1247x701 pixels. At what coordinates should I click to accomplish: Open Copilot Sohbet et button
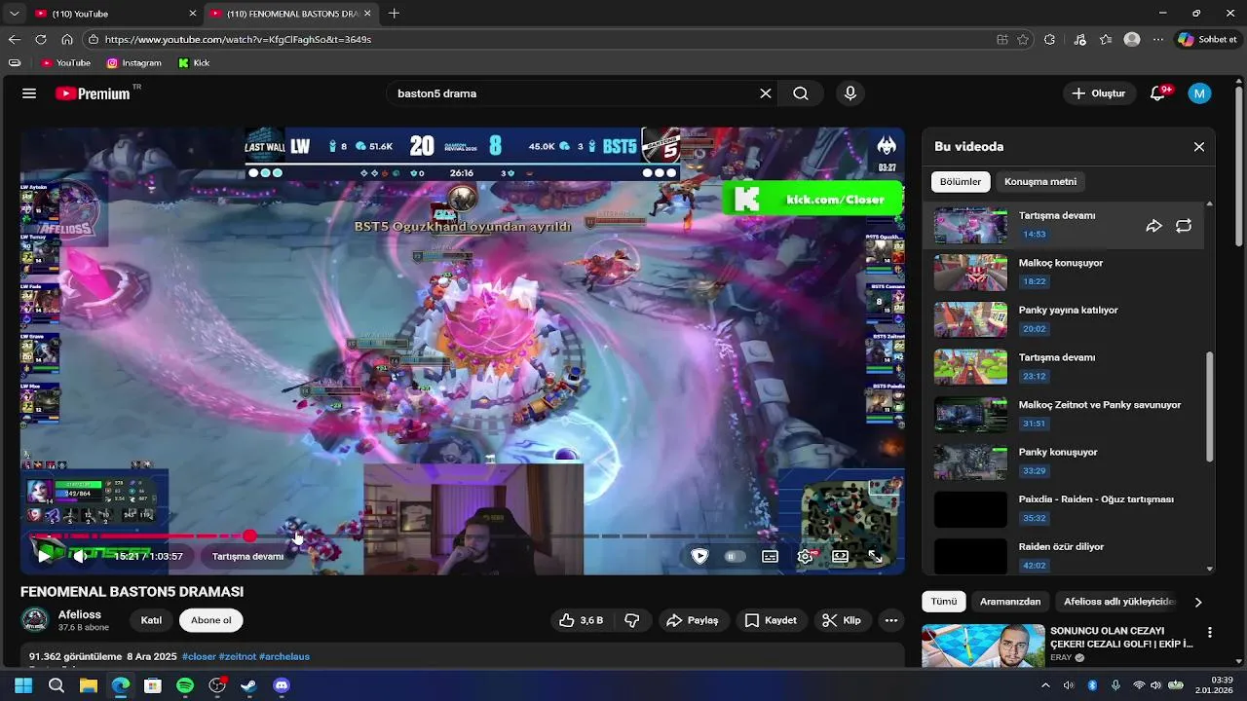click(1208, 40)
